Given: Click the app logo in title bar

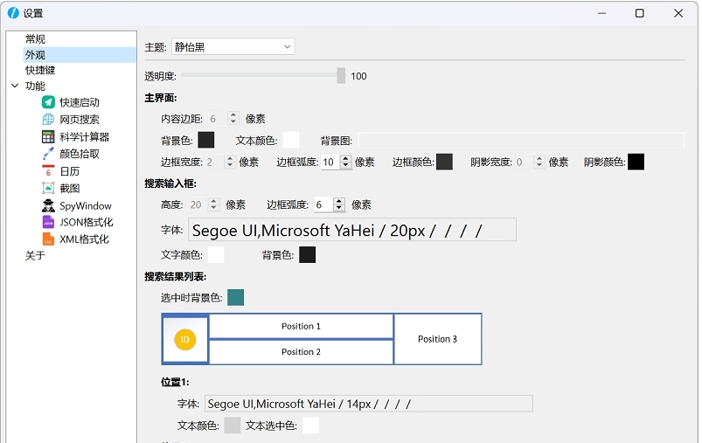Looking at the screenshot, I should pos(13,13).
